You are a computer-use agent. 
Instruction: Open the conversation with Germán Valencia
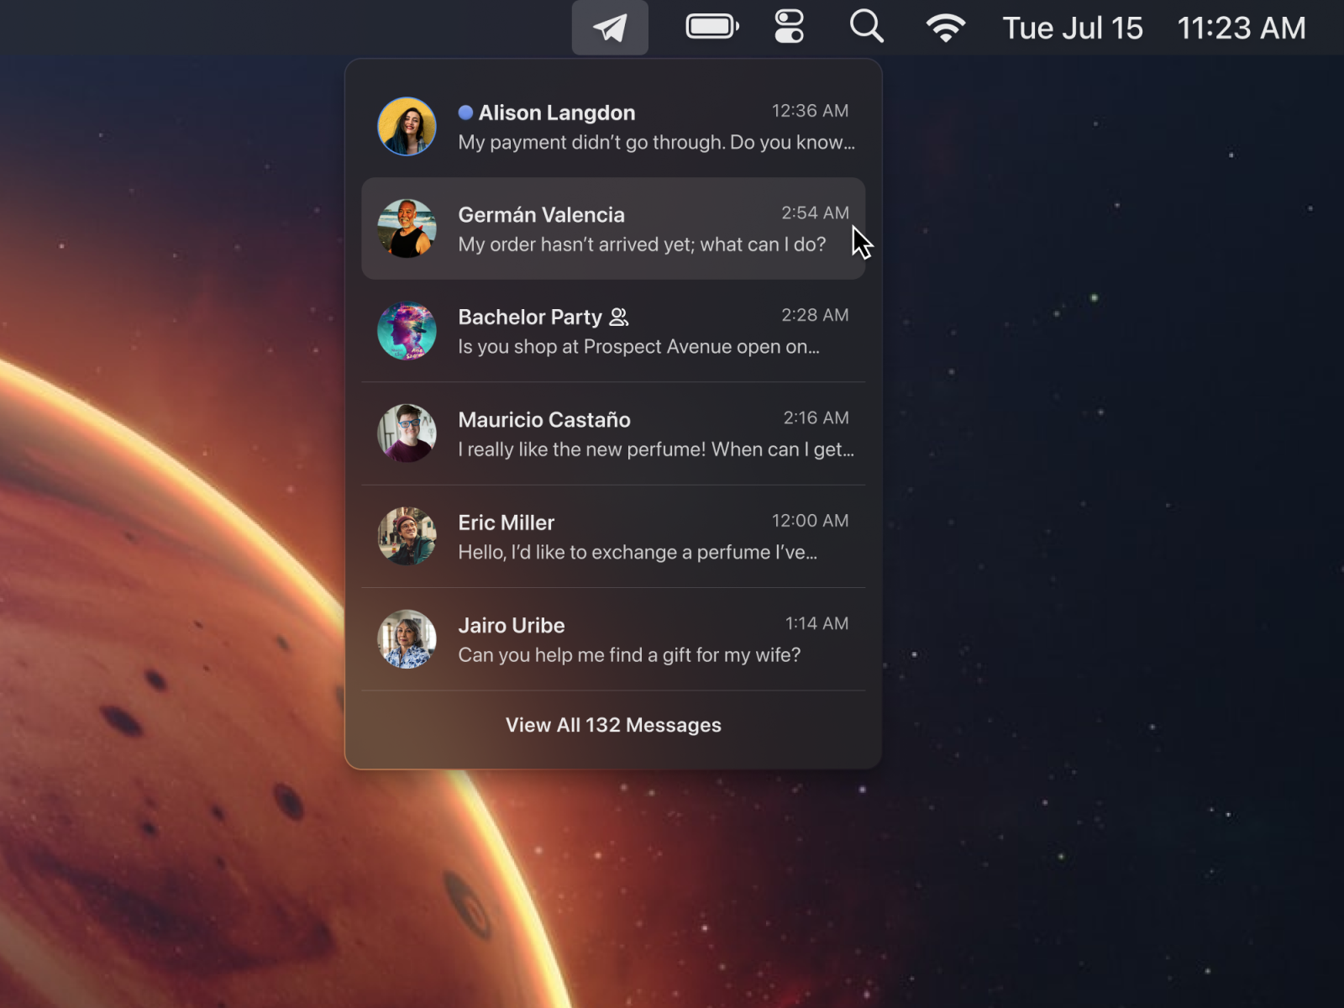(x=638, y=228)
